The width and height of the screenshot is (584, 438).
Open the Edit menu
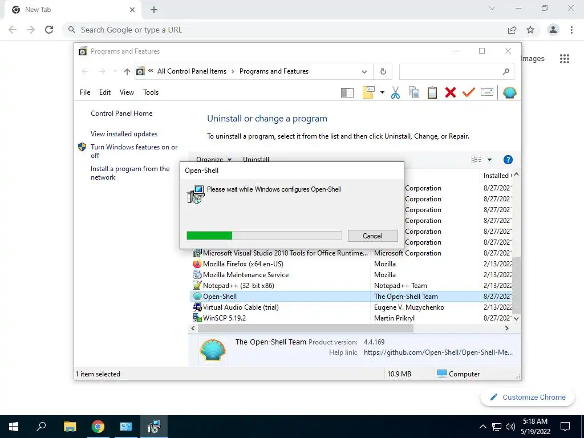(x=105, y=92)
